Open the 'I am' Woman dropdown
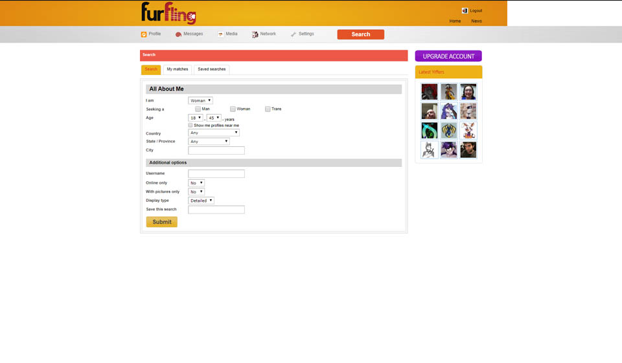Viewport: 622px width, 363px height. pos(200,100)
